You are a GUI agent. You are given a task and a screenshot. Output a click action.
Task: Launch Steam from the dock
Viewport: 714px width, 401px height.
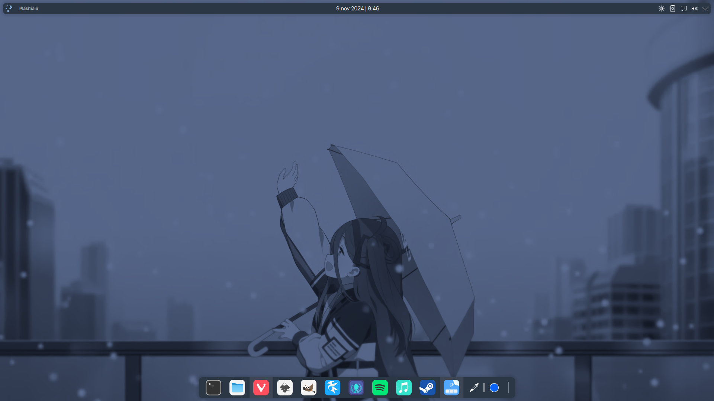point(428,388)
